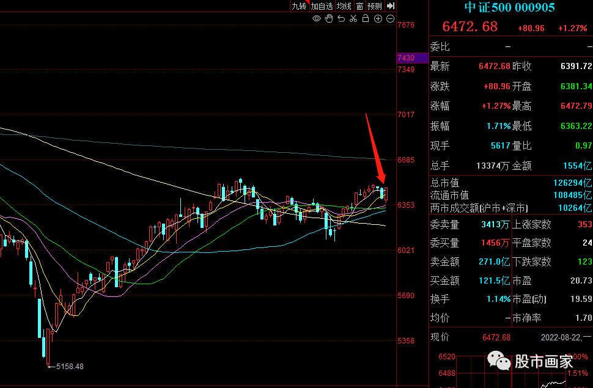
Task: Click the 委卖量 3413万 value
Action: tap(495, 225)
